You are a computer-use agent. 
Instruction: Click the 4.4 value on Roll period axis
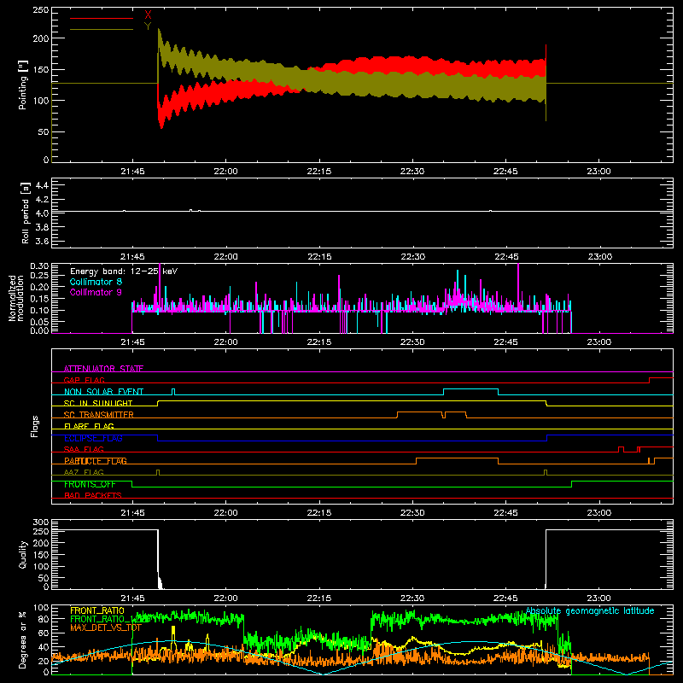(x=42, y=185)
